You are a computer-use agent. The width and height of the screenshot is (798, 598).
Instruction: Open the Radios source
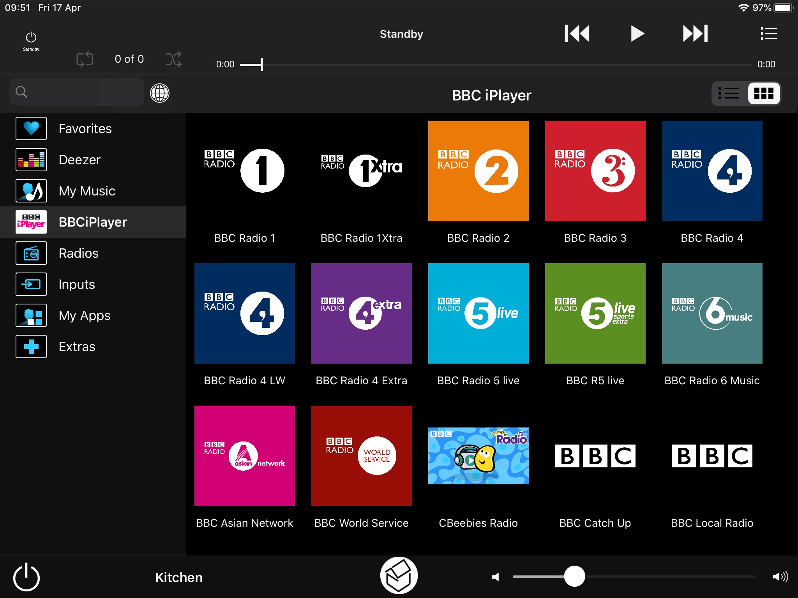click(x=78, y=253)
